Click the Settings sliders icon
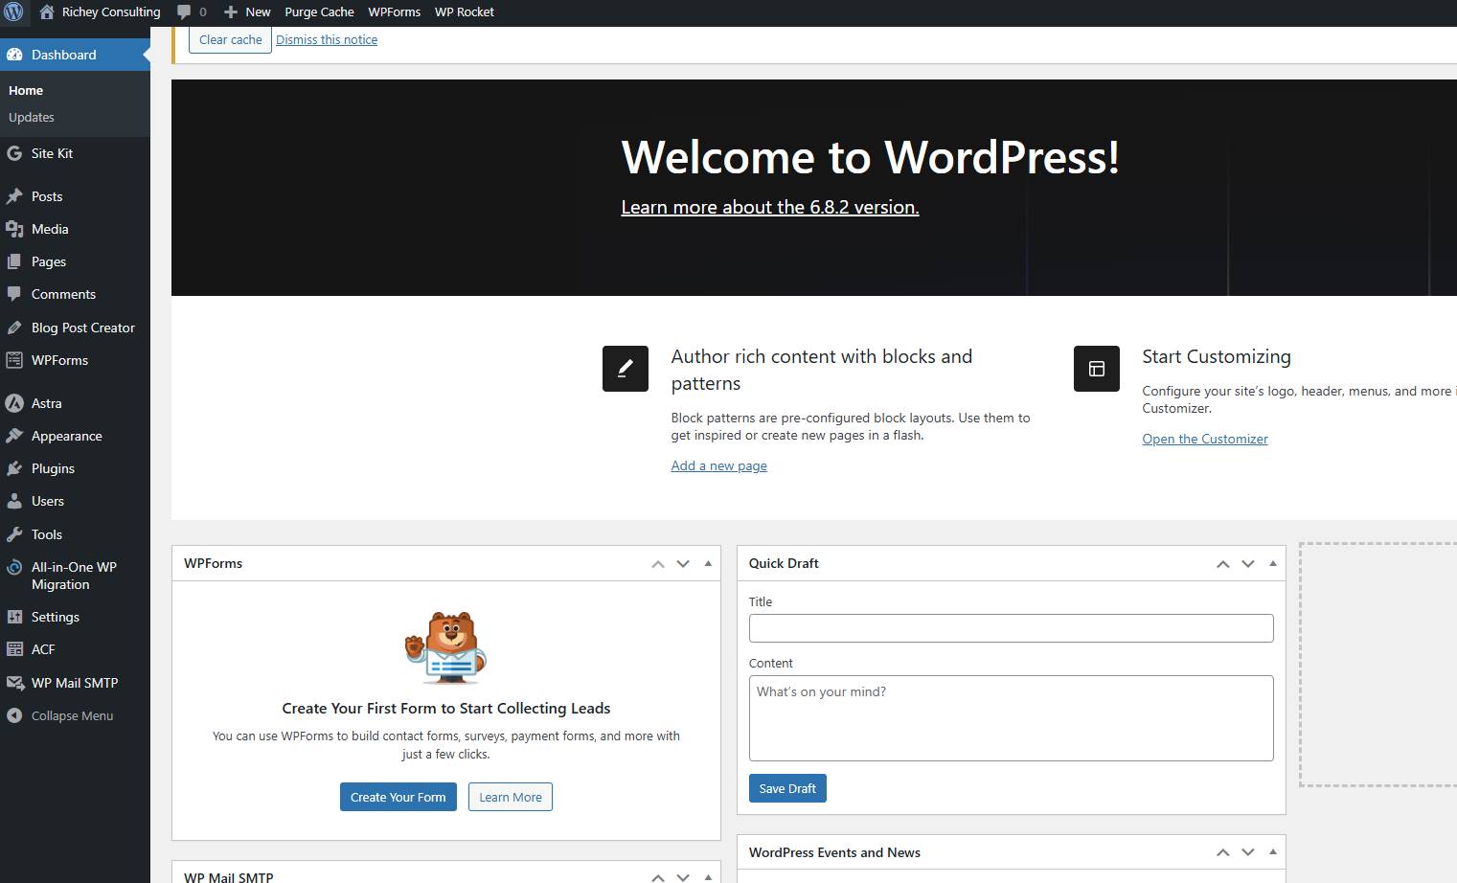The width and height of the screenshot is (1457, 883). click(x=14, y=617)
